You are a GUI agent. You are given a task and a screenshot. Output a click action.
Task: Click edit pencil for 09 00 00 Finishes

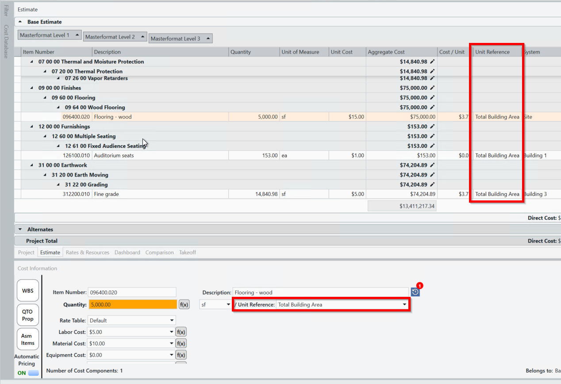pos(432,88)
